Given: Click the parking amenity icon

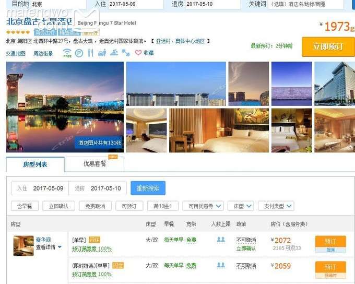Looking at the screenshot, I should [x=79, y=53].
